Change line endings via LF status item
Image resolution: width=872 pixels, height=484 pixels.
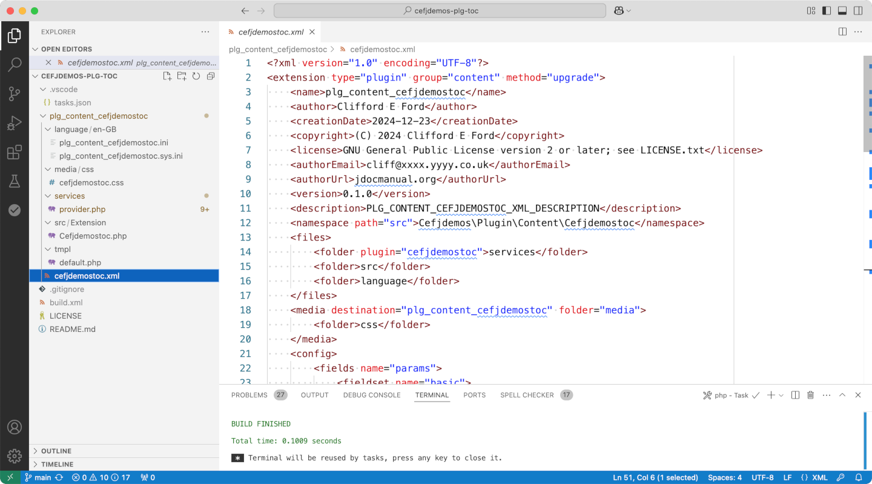(787, 477)
